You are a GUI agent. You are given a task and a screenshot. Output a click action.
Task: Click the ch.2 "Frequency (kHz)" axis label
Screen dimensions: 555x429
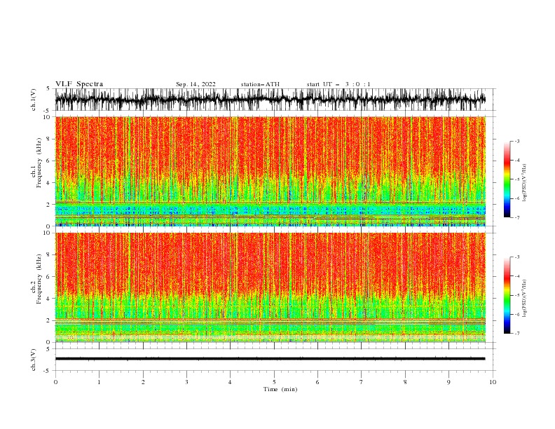click(39, 279)
